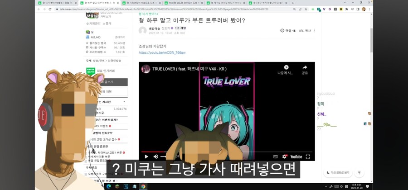408x190 pixels.
Task: Click the YouTube Watch later clock icon
Action: pyautogui.click(x=286, y=67)
